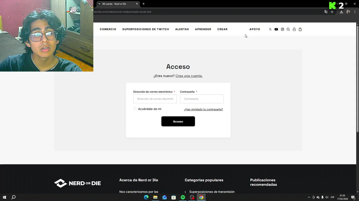
Task: Open notifications center icon
Action: click(353, 197)
